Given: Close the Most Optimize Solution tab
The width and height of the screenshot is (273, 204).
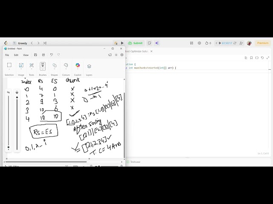Looking at the screenshot, I should 151,51.
